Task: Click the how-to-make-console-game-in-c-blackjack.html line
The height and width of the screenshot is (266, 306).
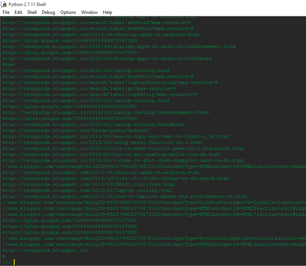Action: [x=123, y=148]
